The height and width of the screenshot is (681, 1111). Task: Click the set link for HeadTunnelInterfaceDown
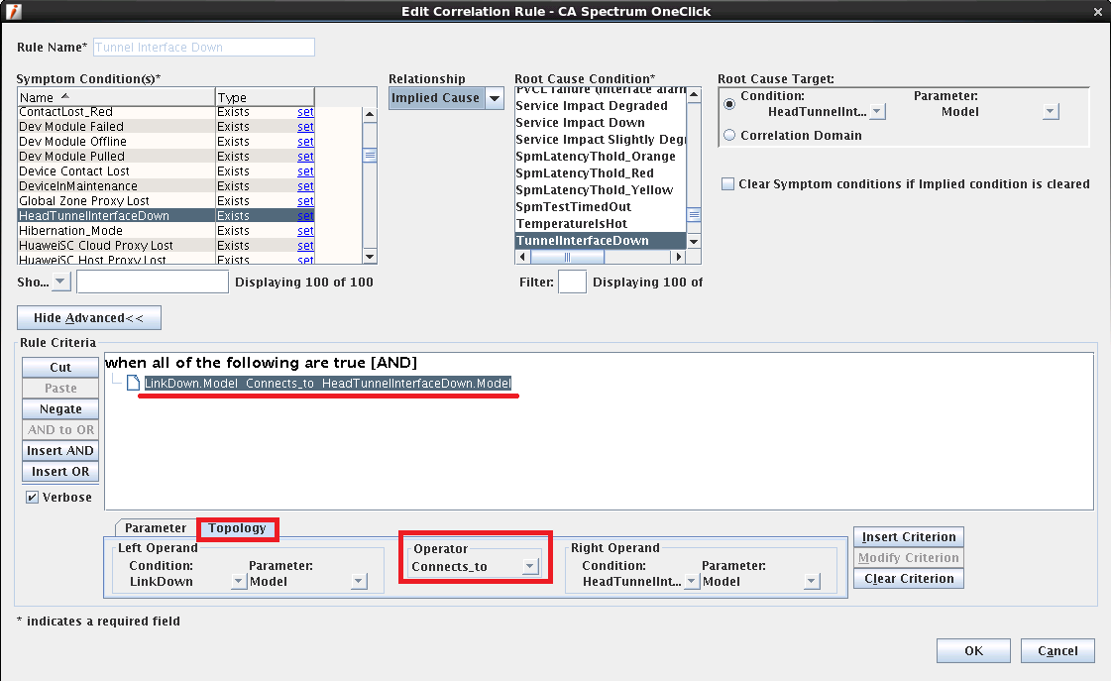pos(304,215)
